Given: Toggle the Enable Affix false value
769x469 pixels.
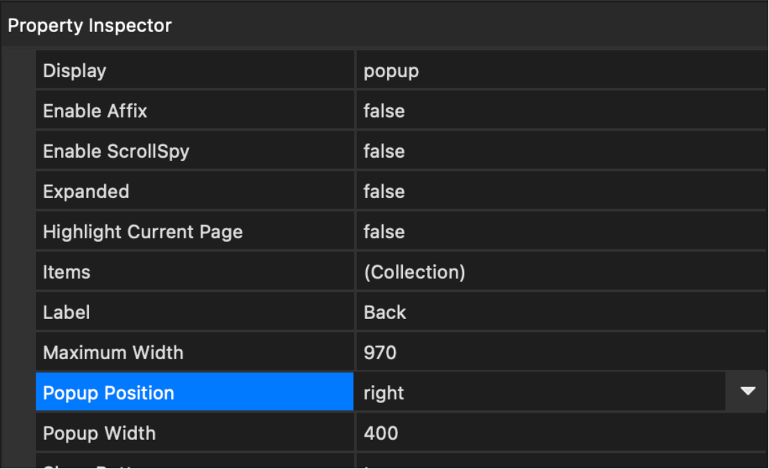Looking at the screenshot, I should tap(384, 110).
